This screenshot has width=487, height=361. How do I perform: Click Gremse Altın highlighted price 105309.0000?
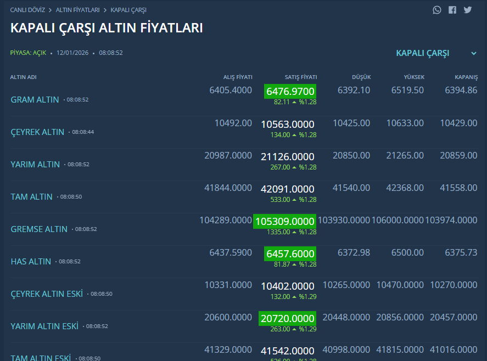click(284, 222)
